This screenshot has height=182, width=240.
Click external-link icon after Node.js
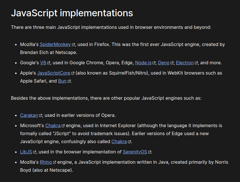154,63
